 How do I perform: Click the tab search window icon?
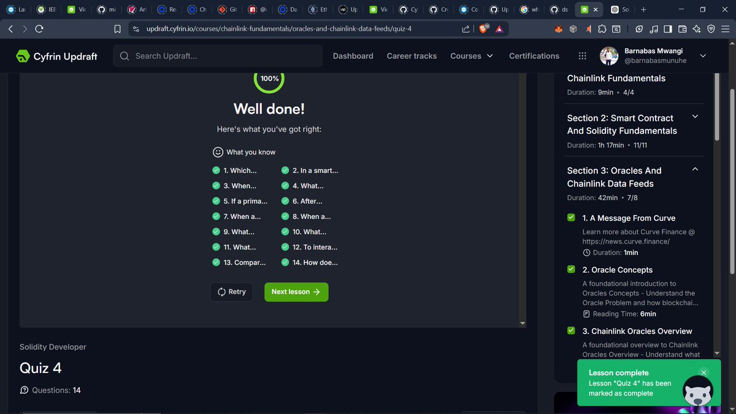point(616,29)
